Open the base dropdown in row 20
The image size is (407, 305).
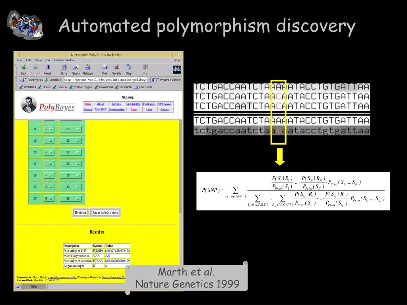[49, 199]
